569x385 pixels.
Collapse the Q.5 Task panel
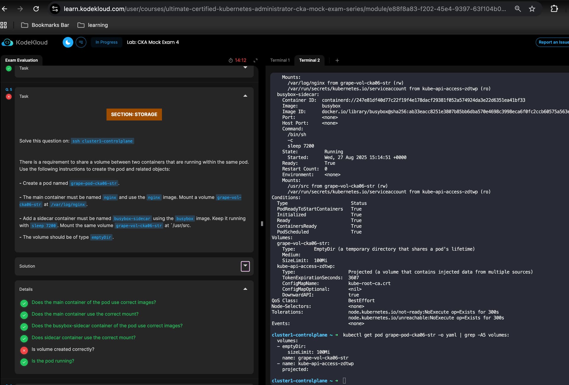[245, 96]
